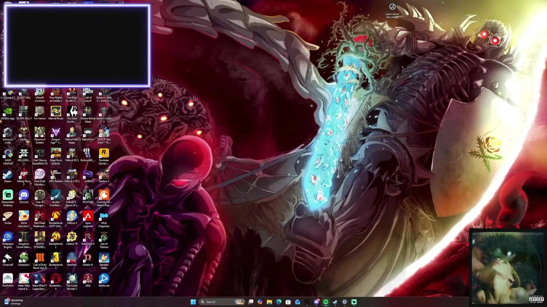Launch SILENT HILL 2 from the desktop
The width and height of the screenshot is (547, 307).
[24, 95]
